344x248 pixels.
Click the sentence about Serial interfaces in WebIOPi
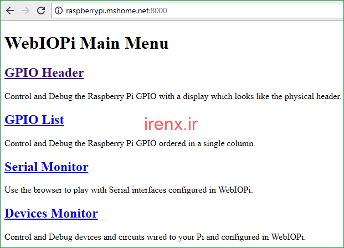coord(129,190)
